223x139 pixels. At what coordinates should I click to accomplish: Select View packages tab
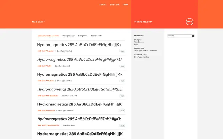tap(68, 36)
